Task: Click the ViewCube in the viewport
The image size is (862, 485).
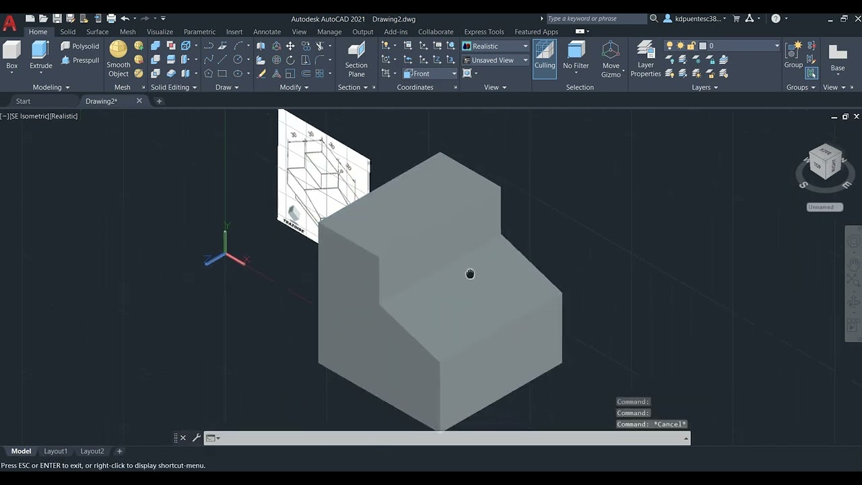Action: coord(826,162)
